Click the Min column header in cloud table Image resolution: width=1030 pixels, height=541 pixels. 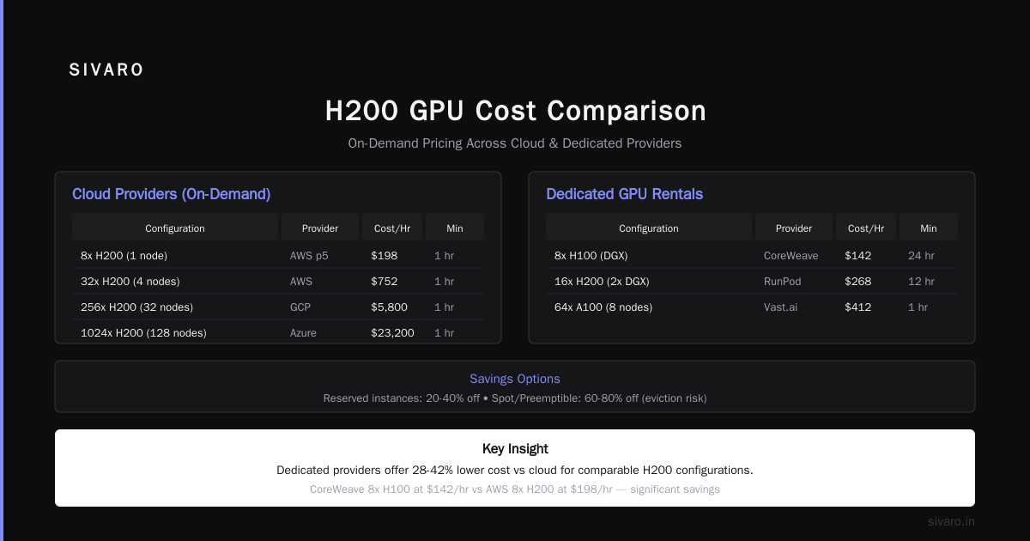455,228
